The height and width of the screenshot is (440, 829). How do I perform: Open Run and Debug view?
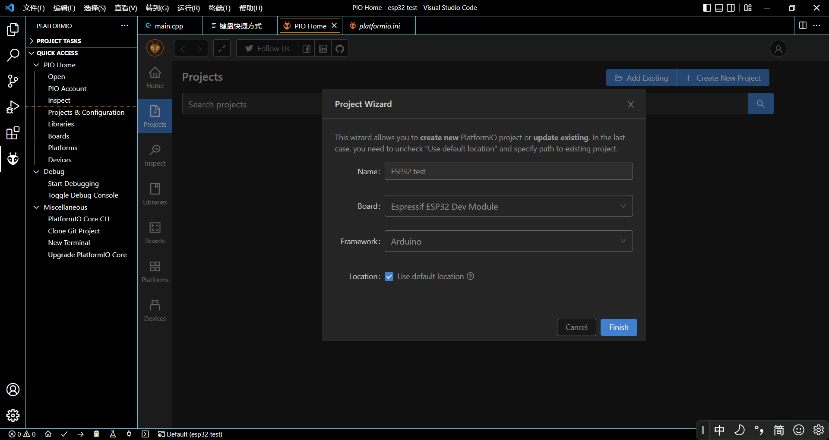(x=13, y=107)
